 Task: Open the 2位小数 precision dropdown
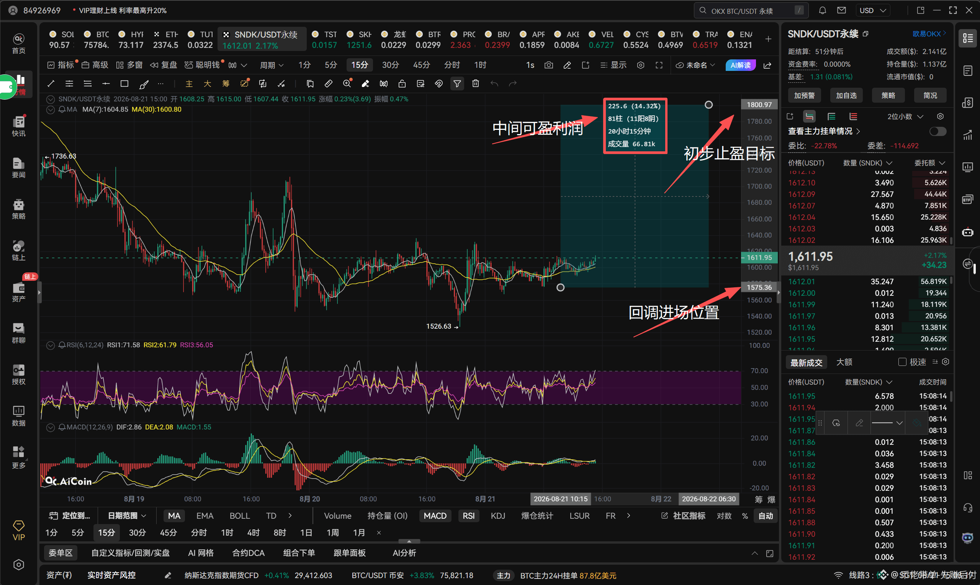pyautogui.click(x=905, y=117)
